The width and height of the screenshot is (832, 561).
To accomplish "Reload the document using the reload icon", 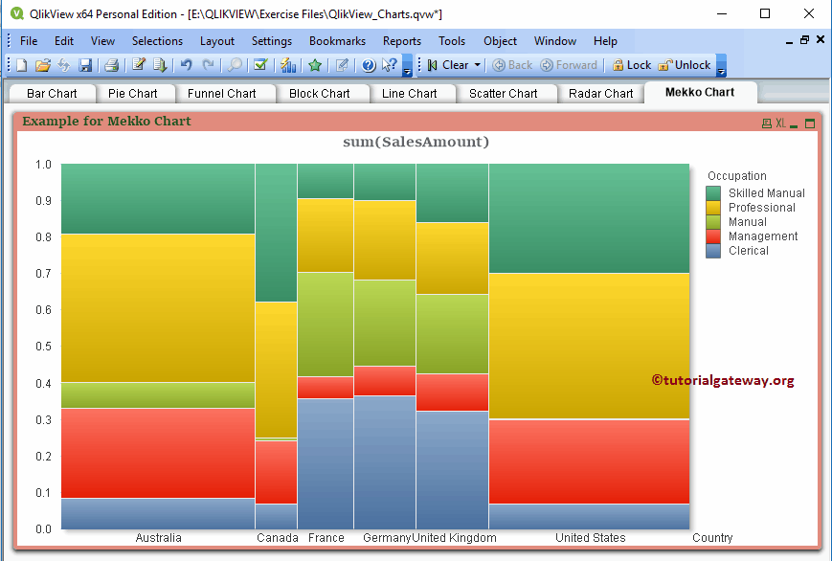I will pyautogui.click(x=63, y=65).
